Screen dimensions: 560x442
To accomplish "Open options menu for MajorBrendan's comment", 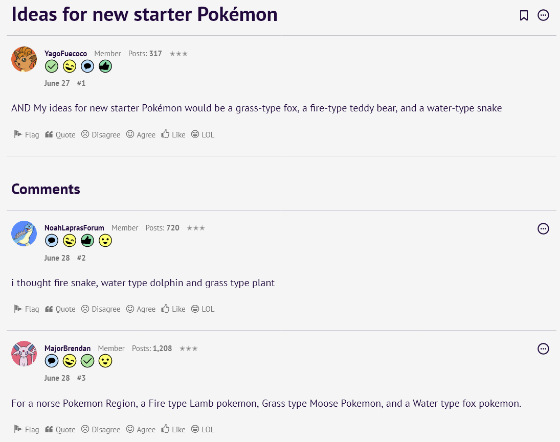I will tap(543, 349).
